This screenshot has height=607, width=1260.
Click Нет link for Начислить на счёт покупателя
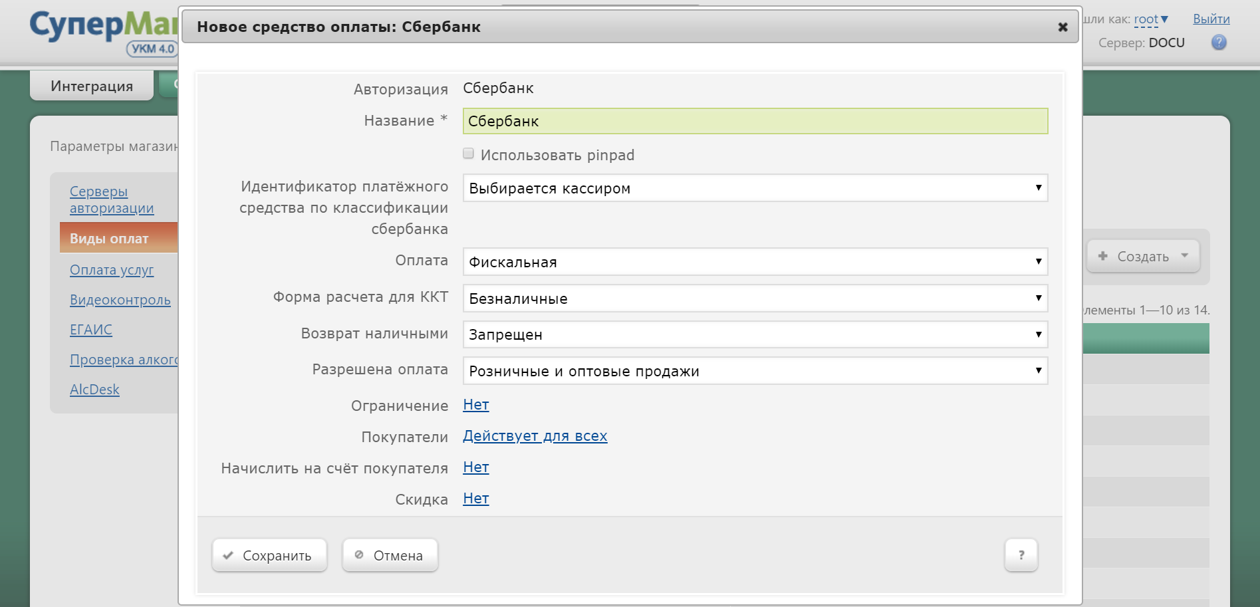coord(475,467)
